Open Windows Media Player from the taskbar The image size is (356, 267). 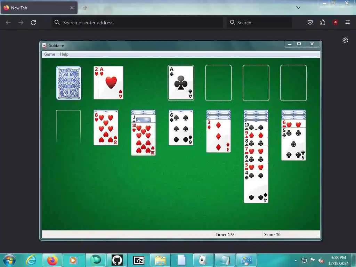pyautogui.click(x=73, y=260)
